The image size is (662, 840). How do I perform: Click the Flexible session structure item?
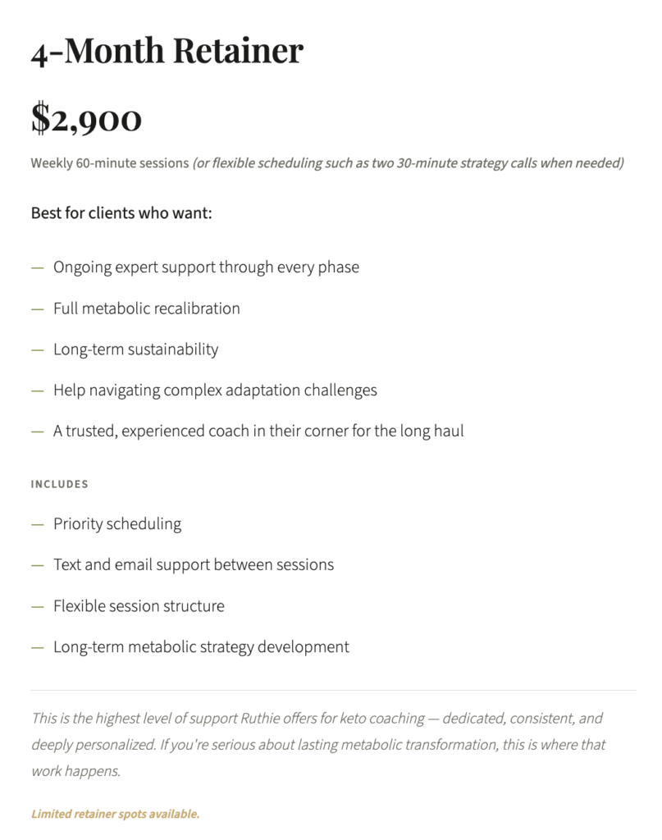coord(139,606)
